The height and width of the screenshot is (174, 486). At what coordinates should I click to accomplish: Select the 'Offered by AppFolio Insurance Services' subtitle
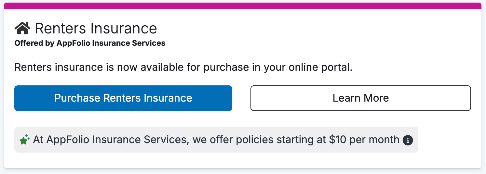pyautogui.click(x=90, y=43)
